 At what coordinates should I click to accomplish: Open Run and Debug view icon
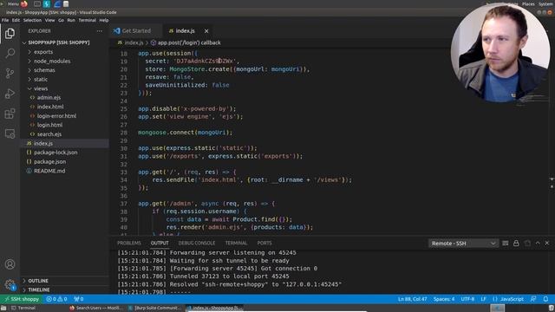pyautogui.click(x=10, y=94)
